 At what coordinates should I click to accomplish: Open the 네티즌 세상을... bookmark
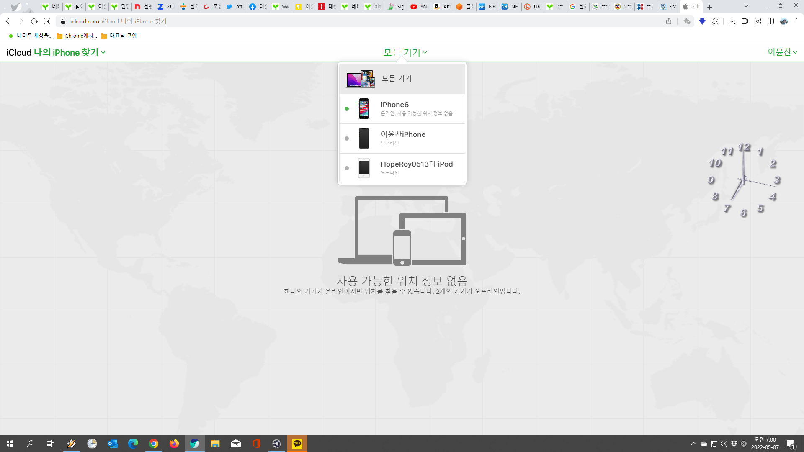(x=31, y=36)
